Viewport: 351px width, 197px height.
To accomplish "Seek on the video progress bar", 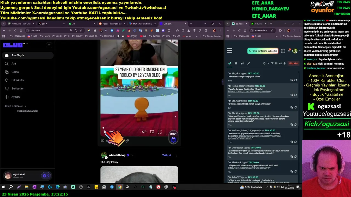I will click(x=139, y=128).
